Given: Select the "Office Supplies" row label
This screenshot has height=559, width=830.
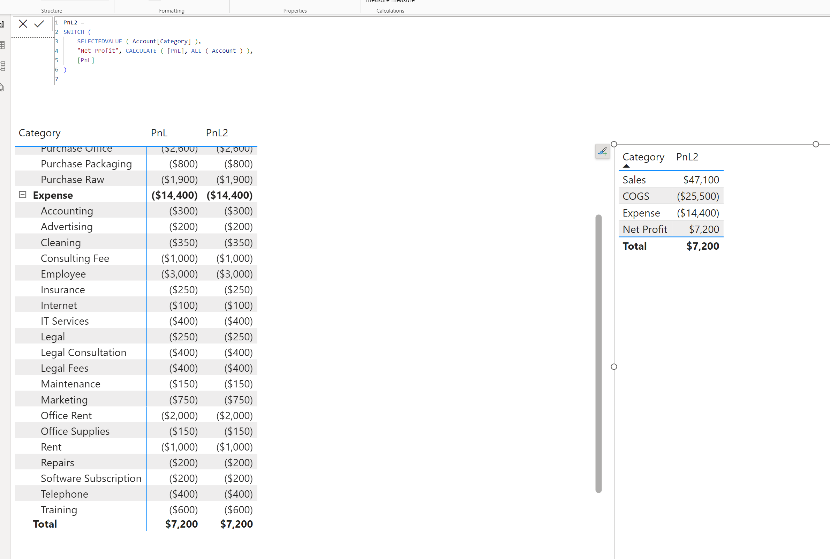Looking at the screenshot, I should [x=75, y=431].
